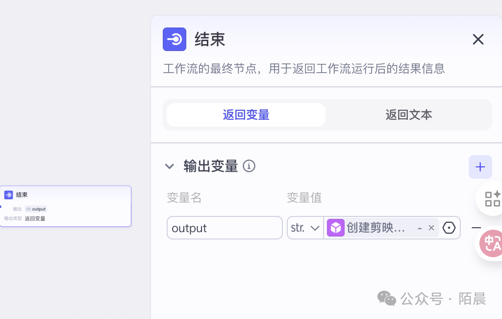Click the str. output tag on canvas node
Screen dimensions: 502x319
(x=36, y=209)
